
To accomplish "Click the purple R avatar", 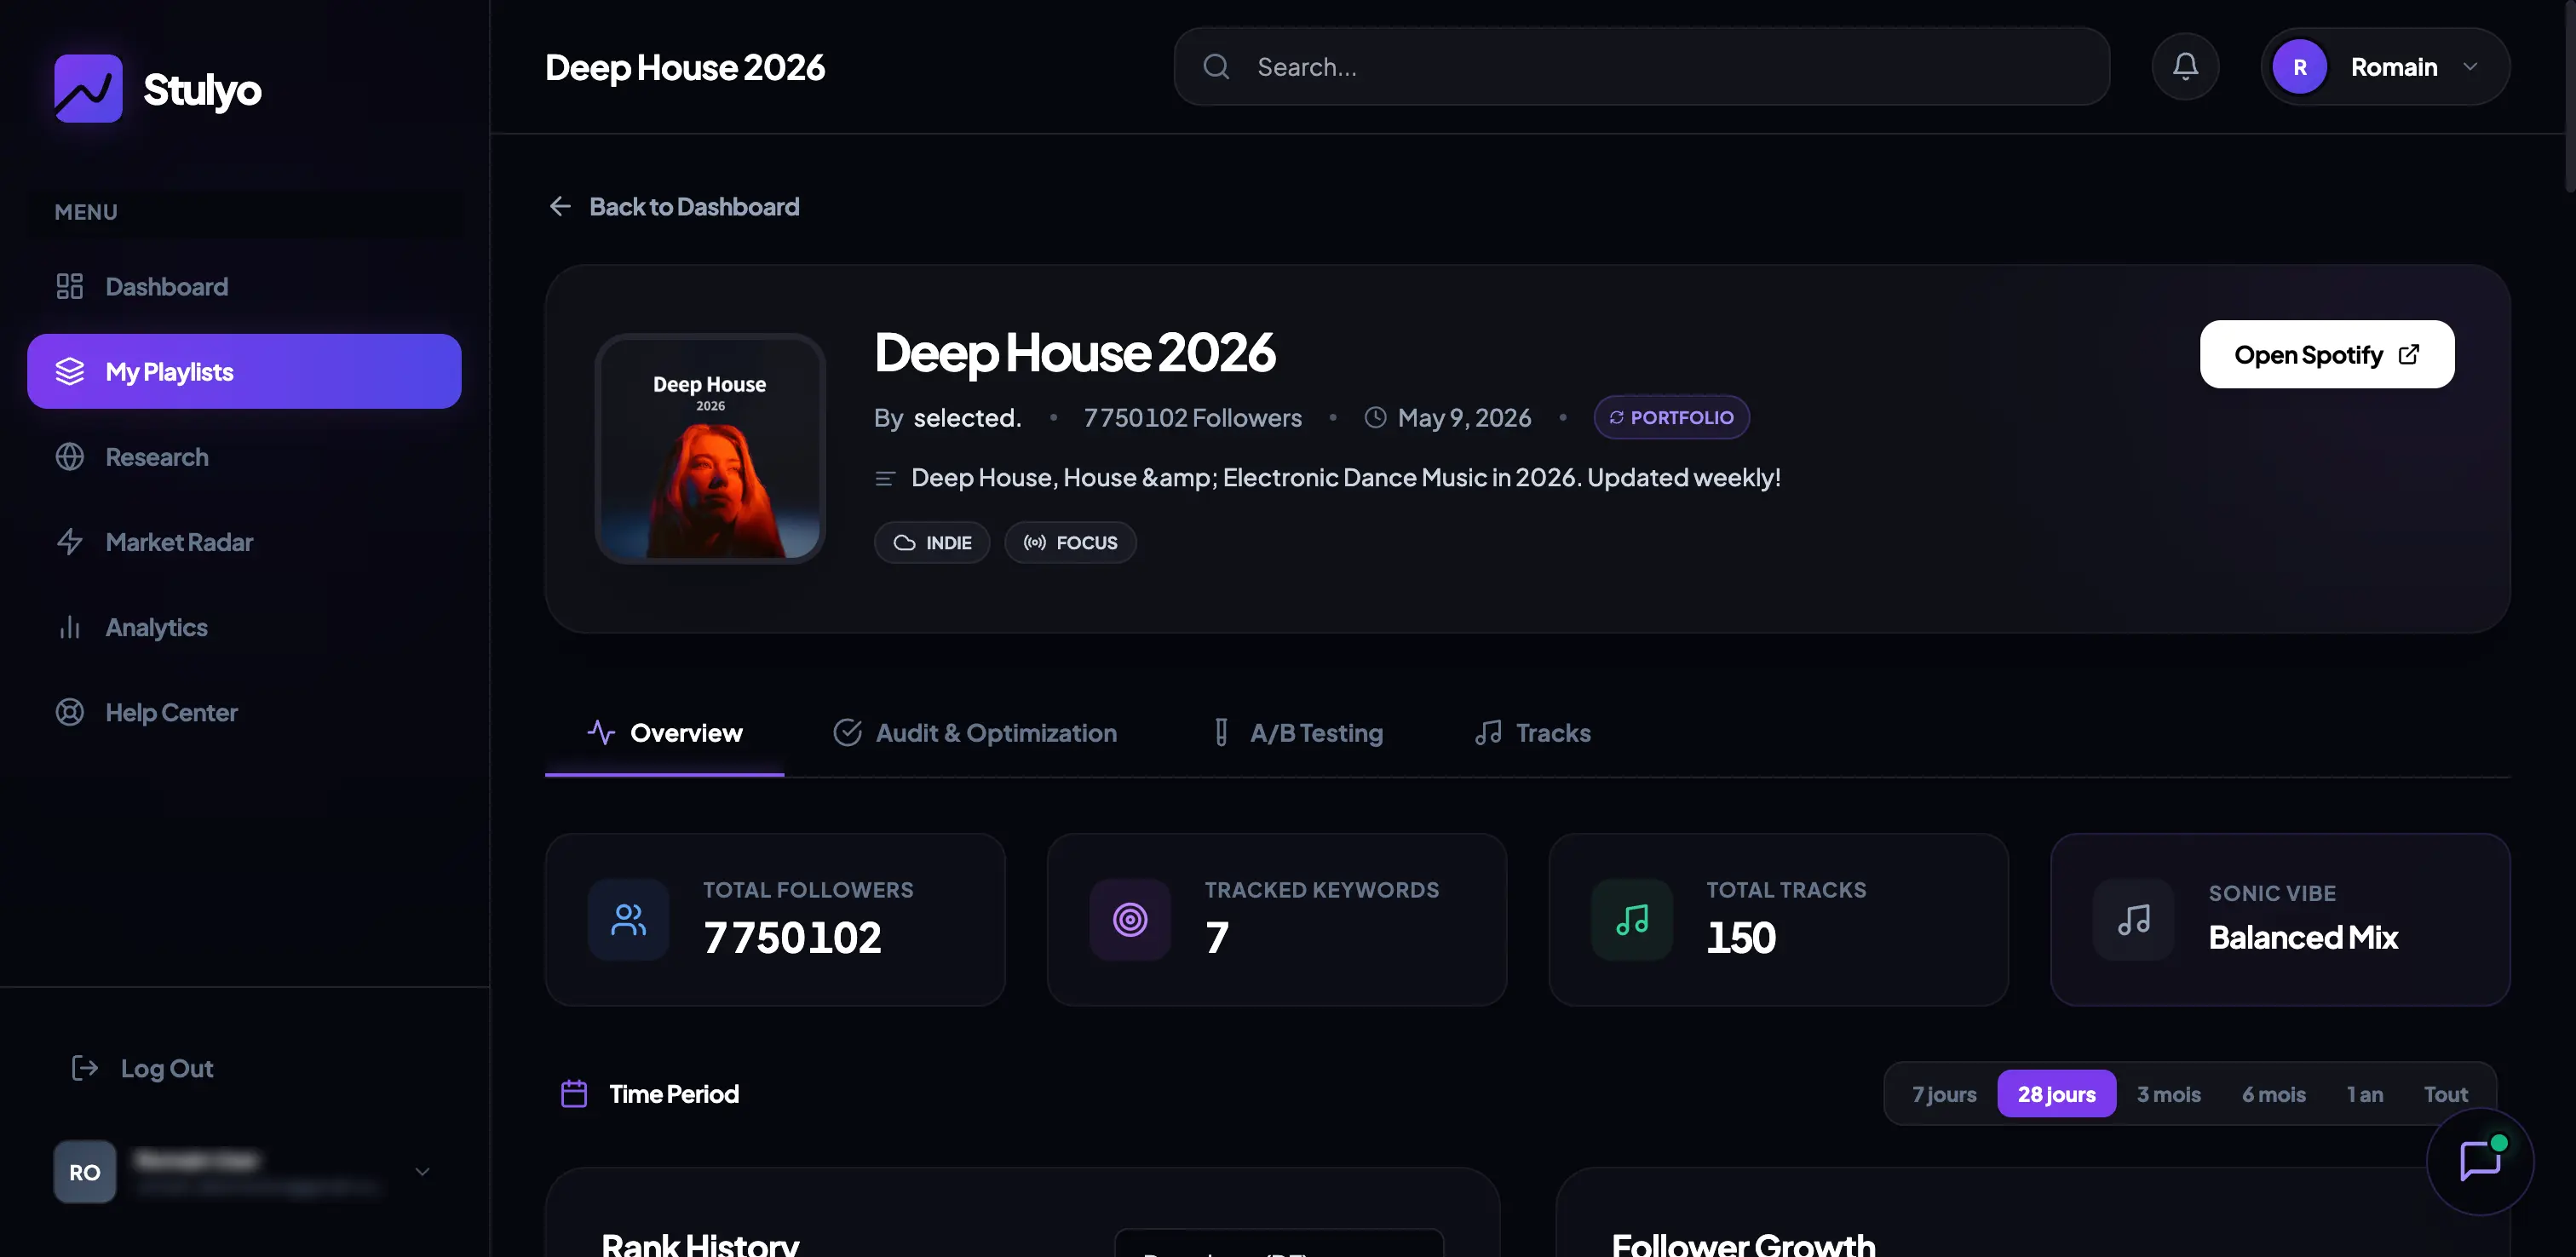I will (2299, 67).
